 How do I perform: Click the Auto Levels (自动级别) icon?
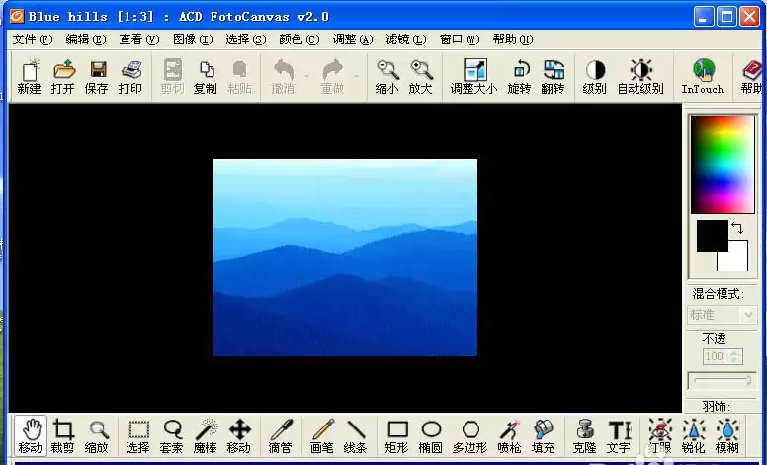640,77
